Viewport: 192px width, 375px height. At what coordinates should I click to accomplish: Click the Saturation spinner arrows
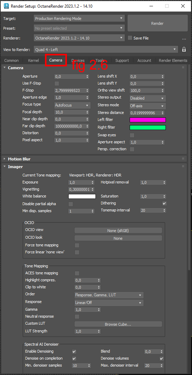pos(164,196)
